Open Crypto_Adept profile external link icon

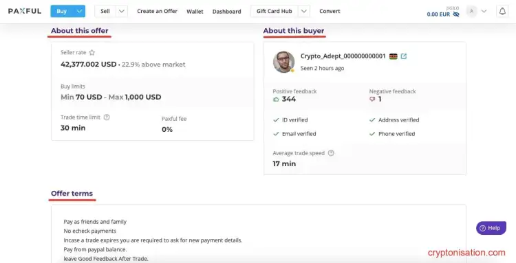404,56
